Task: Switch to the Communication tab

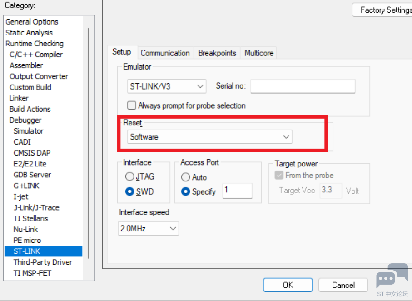Action: (x=165, y=53)
